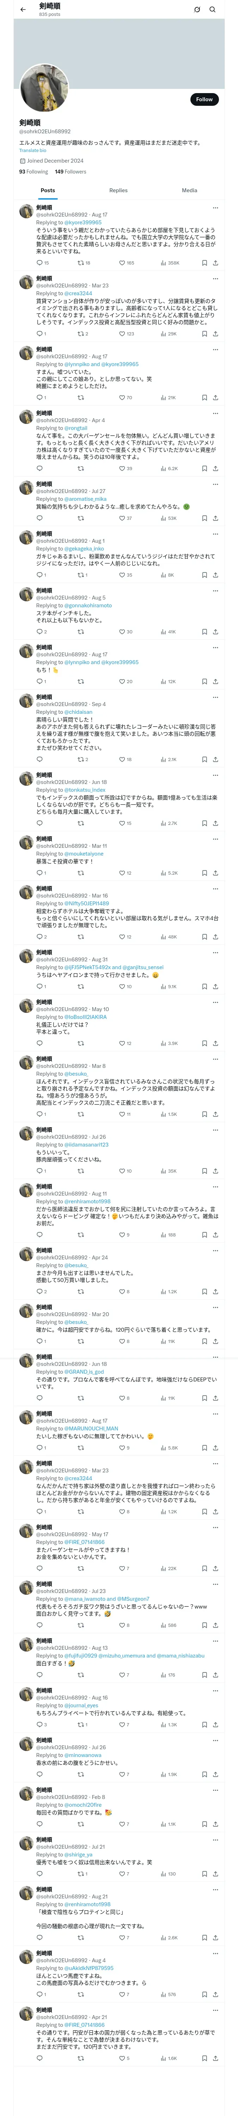Open more options on Jul 26 reply to @iidamasanari123
238x2116 pixels.
point(215,1130)
